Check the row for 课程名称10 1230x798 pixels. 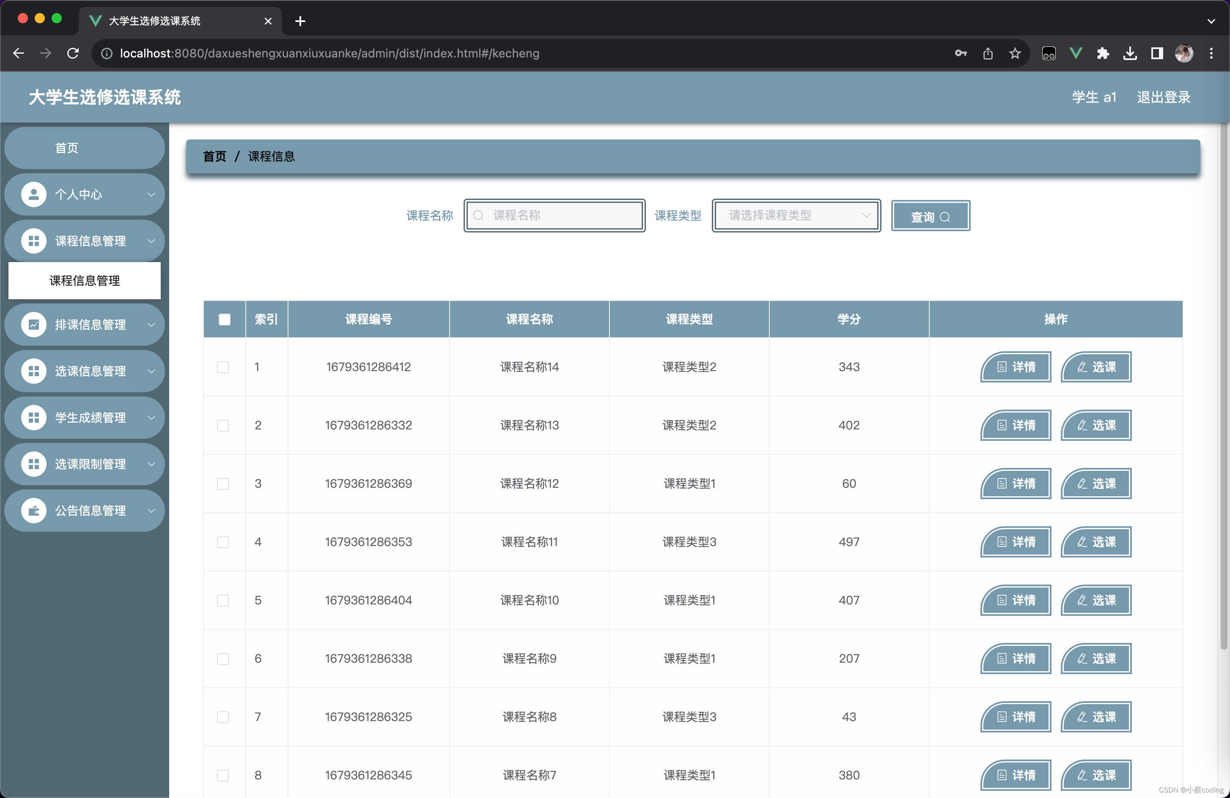223,601
